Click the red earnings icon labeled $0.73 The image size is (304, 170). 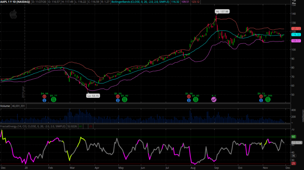coord(261,97)
